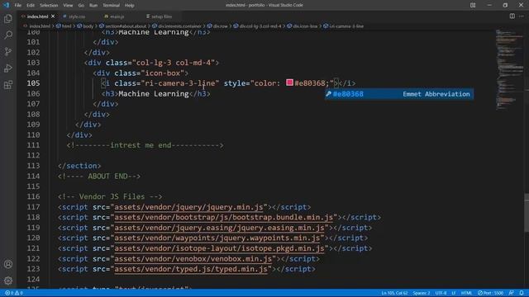Viewport: 529px width, 297px height.
Task: Open the File menu
Action: [18, 5]
